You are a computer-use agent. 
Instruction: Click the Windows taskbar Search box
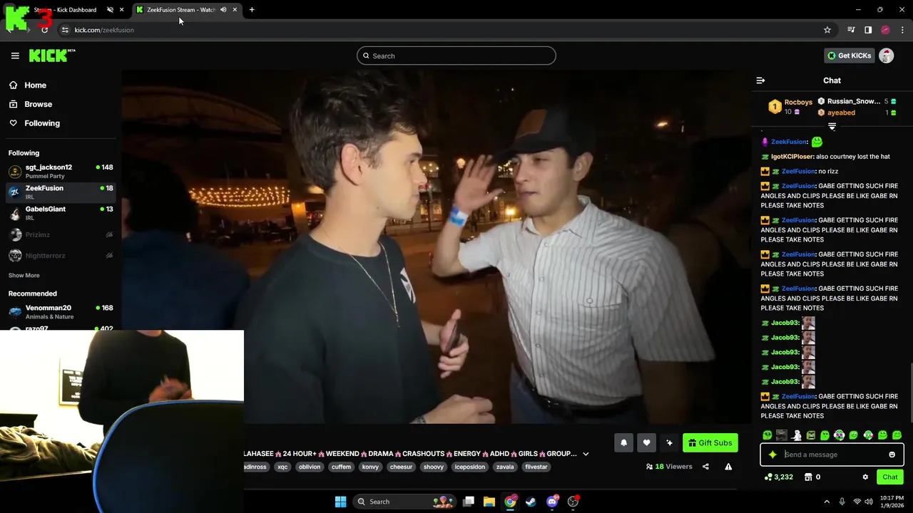tap(405, 502)
